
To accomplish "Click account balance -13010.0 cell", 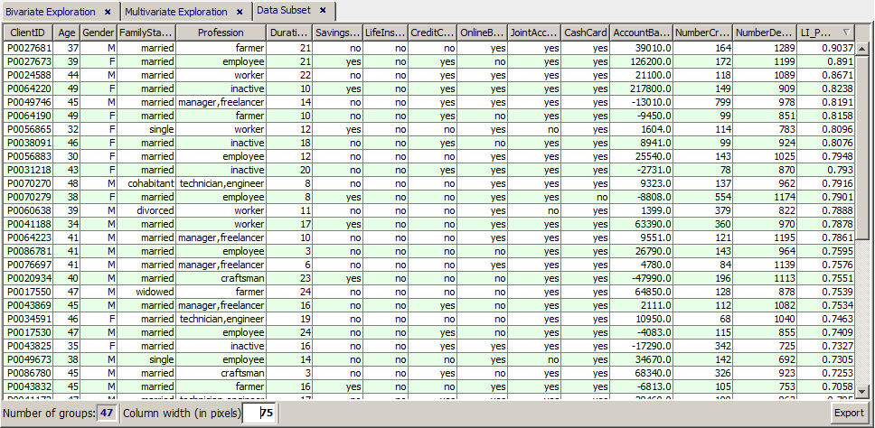I will (x=641, y=102).
